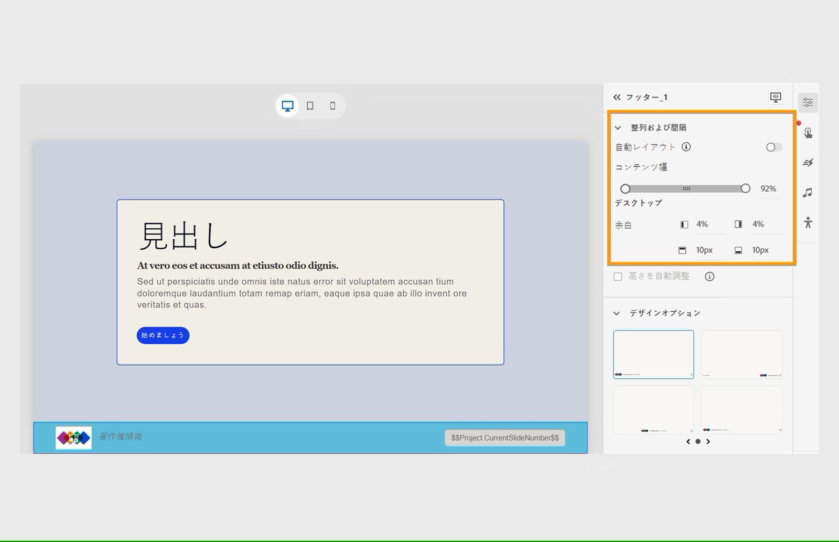Click the 著作権情報 footer text
The height and width of the screenshot is (542, 839).
pos(121,437)
